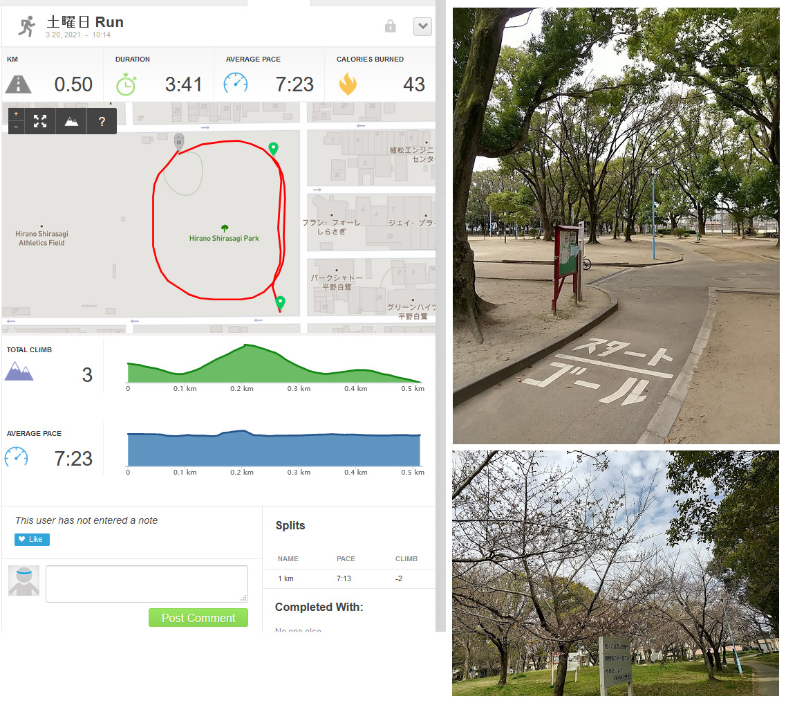This screenshot has height=703, width=786.
Task: Click the map zoom out minus button
Action: 16,127
